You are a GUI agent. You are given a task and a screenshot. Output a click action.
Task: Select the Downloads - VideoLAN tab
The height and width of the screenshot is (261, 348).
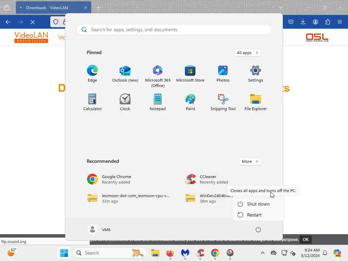click(53, 7)
